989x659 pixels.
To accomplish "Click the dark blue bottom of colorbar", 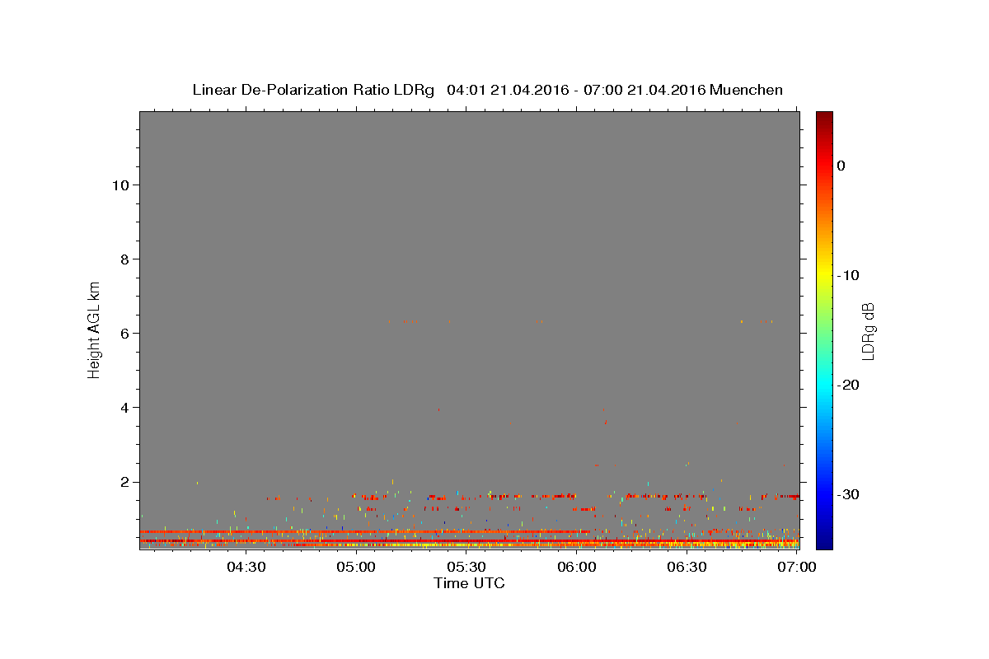I will [824, 542].
